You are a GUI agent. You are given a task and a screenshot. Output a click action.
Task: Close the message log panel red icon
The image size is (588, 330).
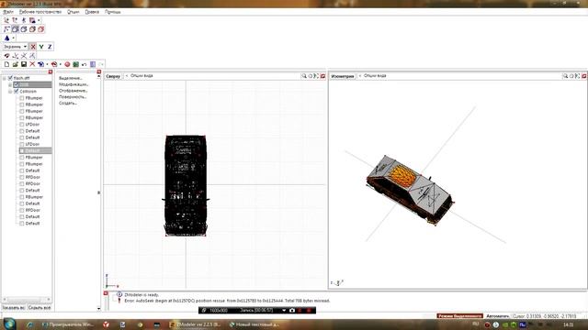(106, 293)
